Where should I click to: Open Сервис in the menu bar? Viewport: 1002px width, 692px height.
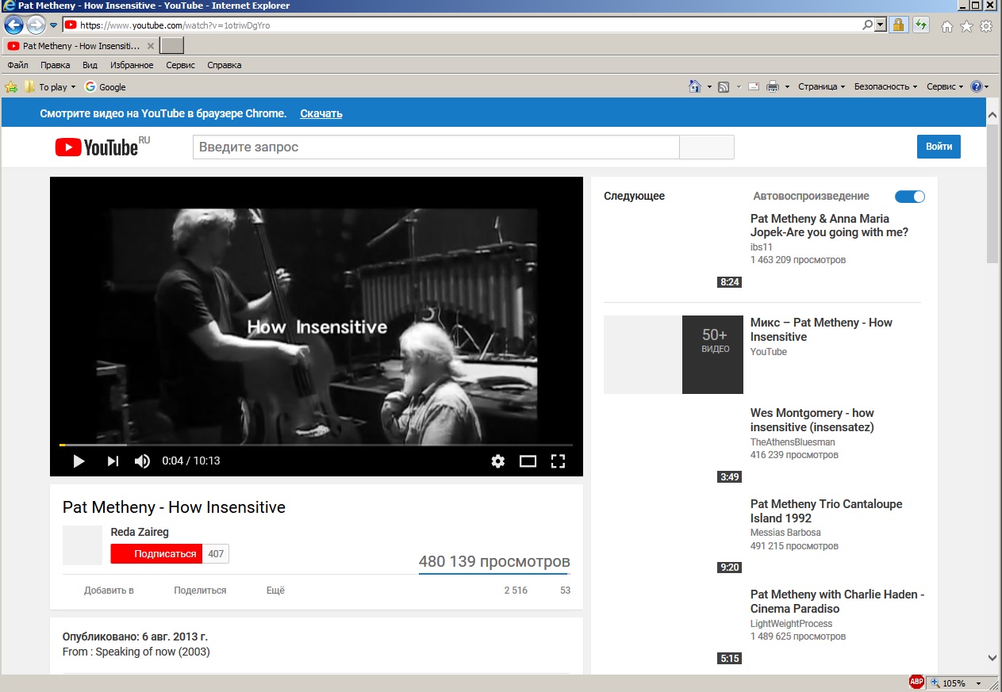(x=181, y=65)
